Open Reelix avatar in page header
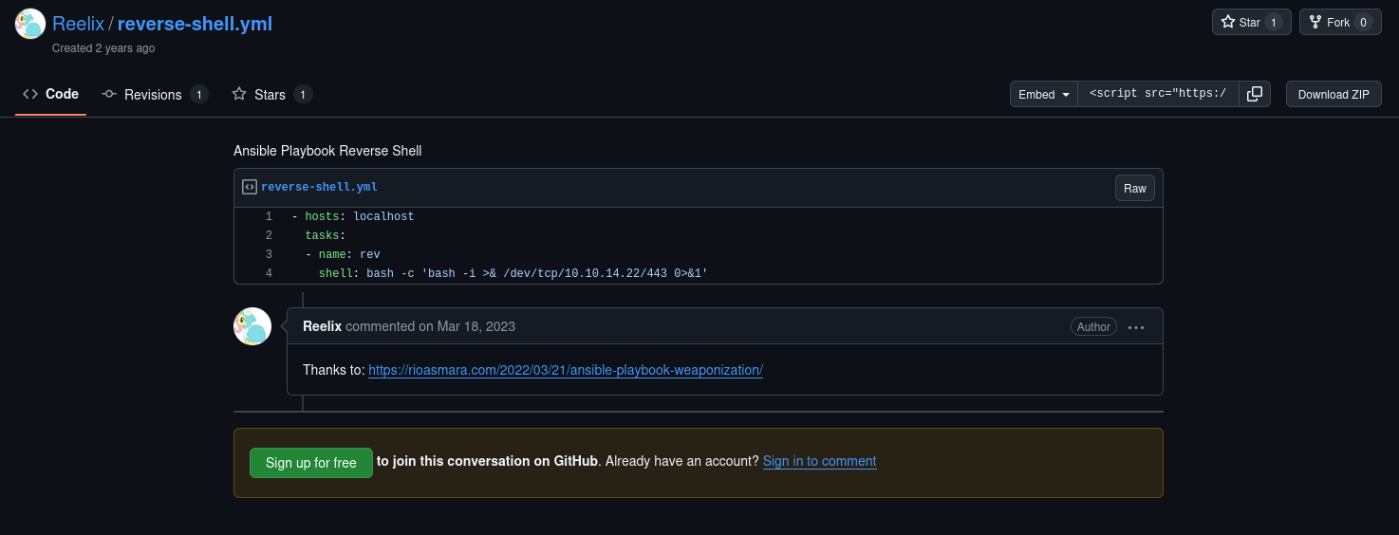 pos(30,24)
